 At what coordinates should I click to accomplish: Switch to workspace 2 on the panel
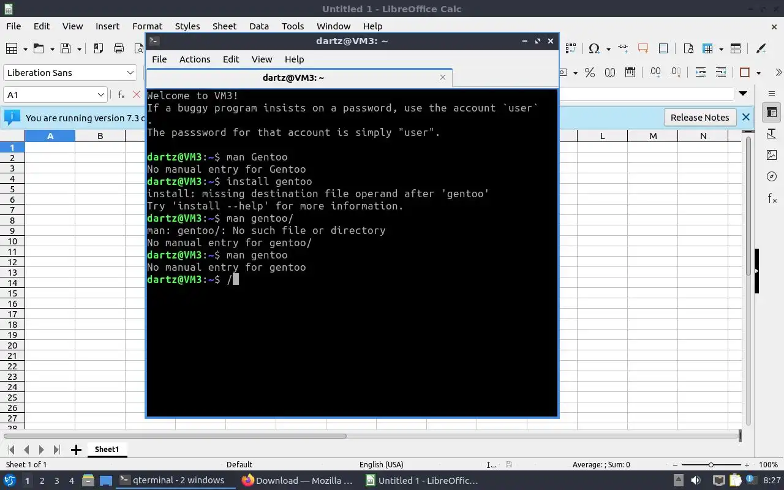(42, 481)
